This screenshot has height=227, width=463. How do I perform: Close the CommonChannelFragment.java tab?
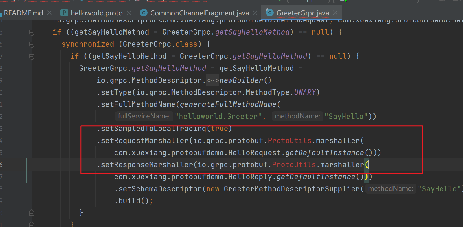click(255, 13)
